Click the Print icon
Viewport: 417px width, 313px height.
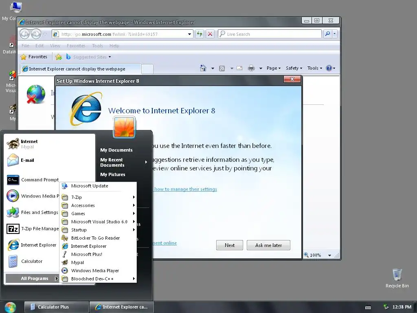[x=251, y=68]
